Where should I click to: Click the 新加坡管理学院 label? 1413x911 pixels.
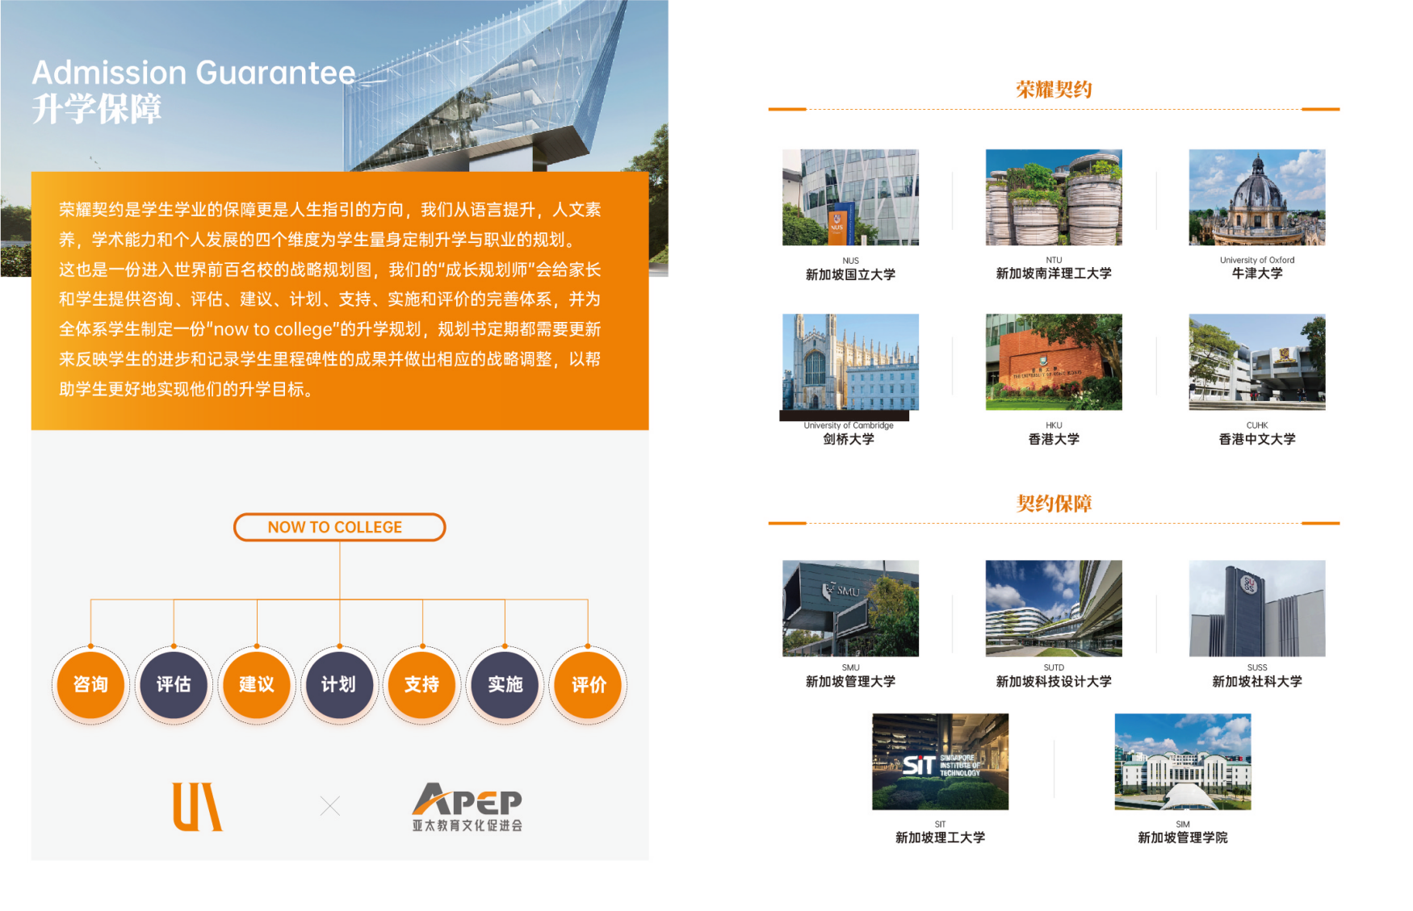tap(1182, 838)
